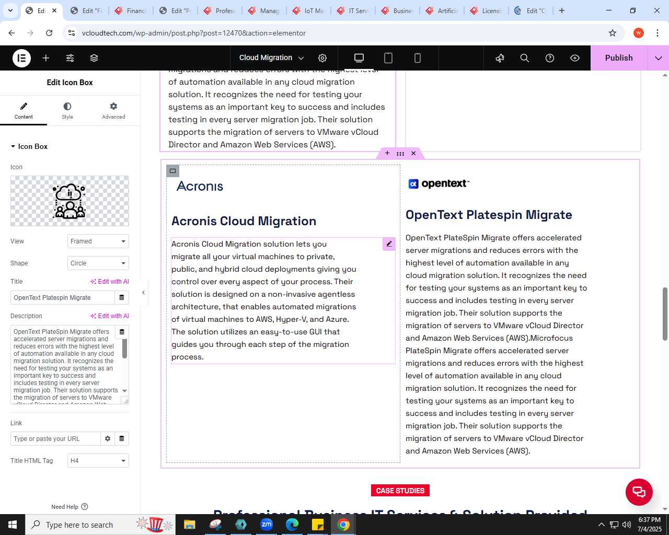Viewport: 669px width, 535px height.
Task: Click the page vertical scrollbar thumb
Action: pos(665,313)
